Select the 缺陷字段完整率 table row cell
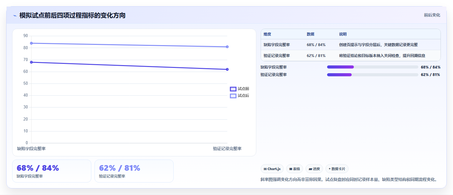The width and height of the screenshot is (453, 195). click(277, 45)
